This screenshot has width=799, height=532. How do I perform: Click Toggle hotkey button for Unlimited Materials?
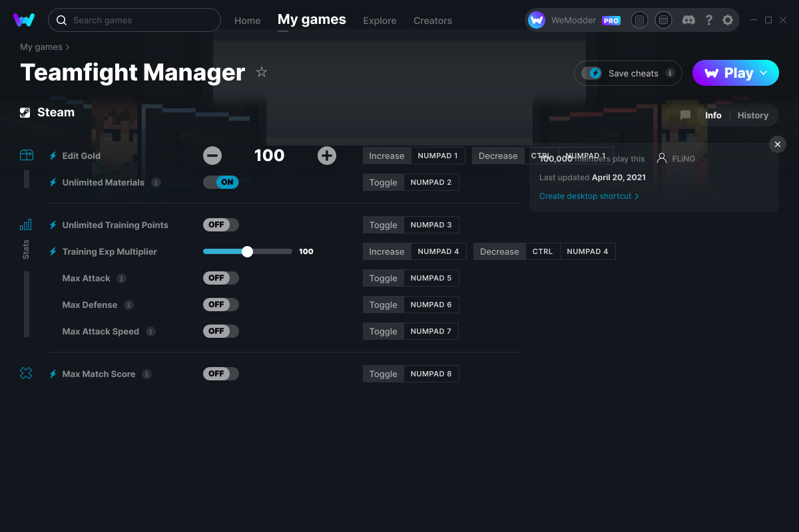click(x=384, y=182)
